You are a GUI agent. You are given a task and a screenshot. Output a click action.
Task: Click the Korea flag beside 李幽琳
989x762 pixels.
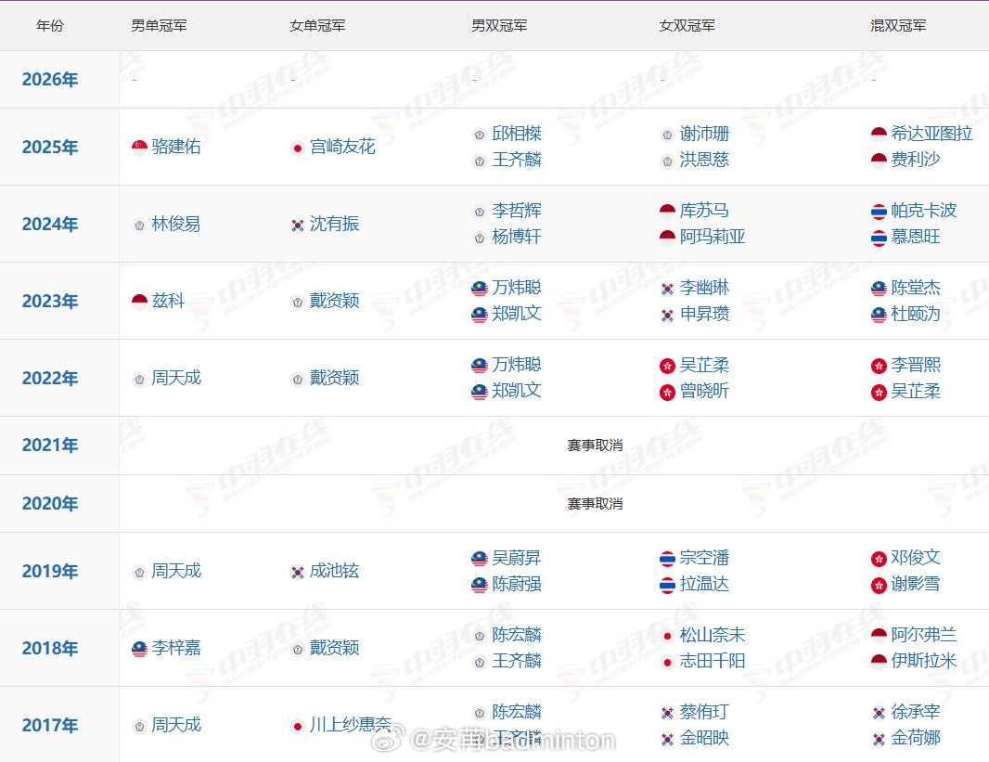pyautogui.click(x=667, y=289)
